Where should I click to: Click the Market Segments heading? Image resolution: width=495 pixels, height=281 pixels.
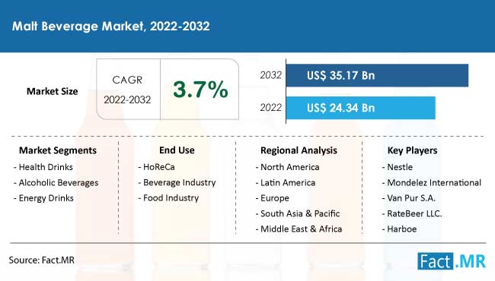coord(58,150)
